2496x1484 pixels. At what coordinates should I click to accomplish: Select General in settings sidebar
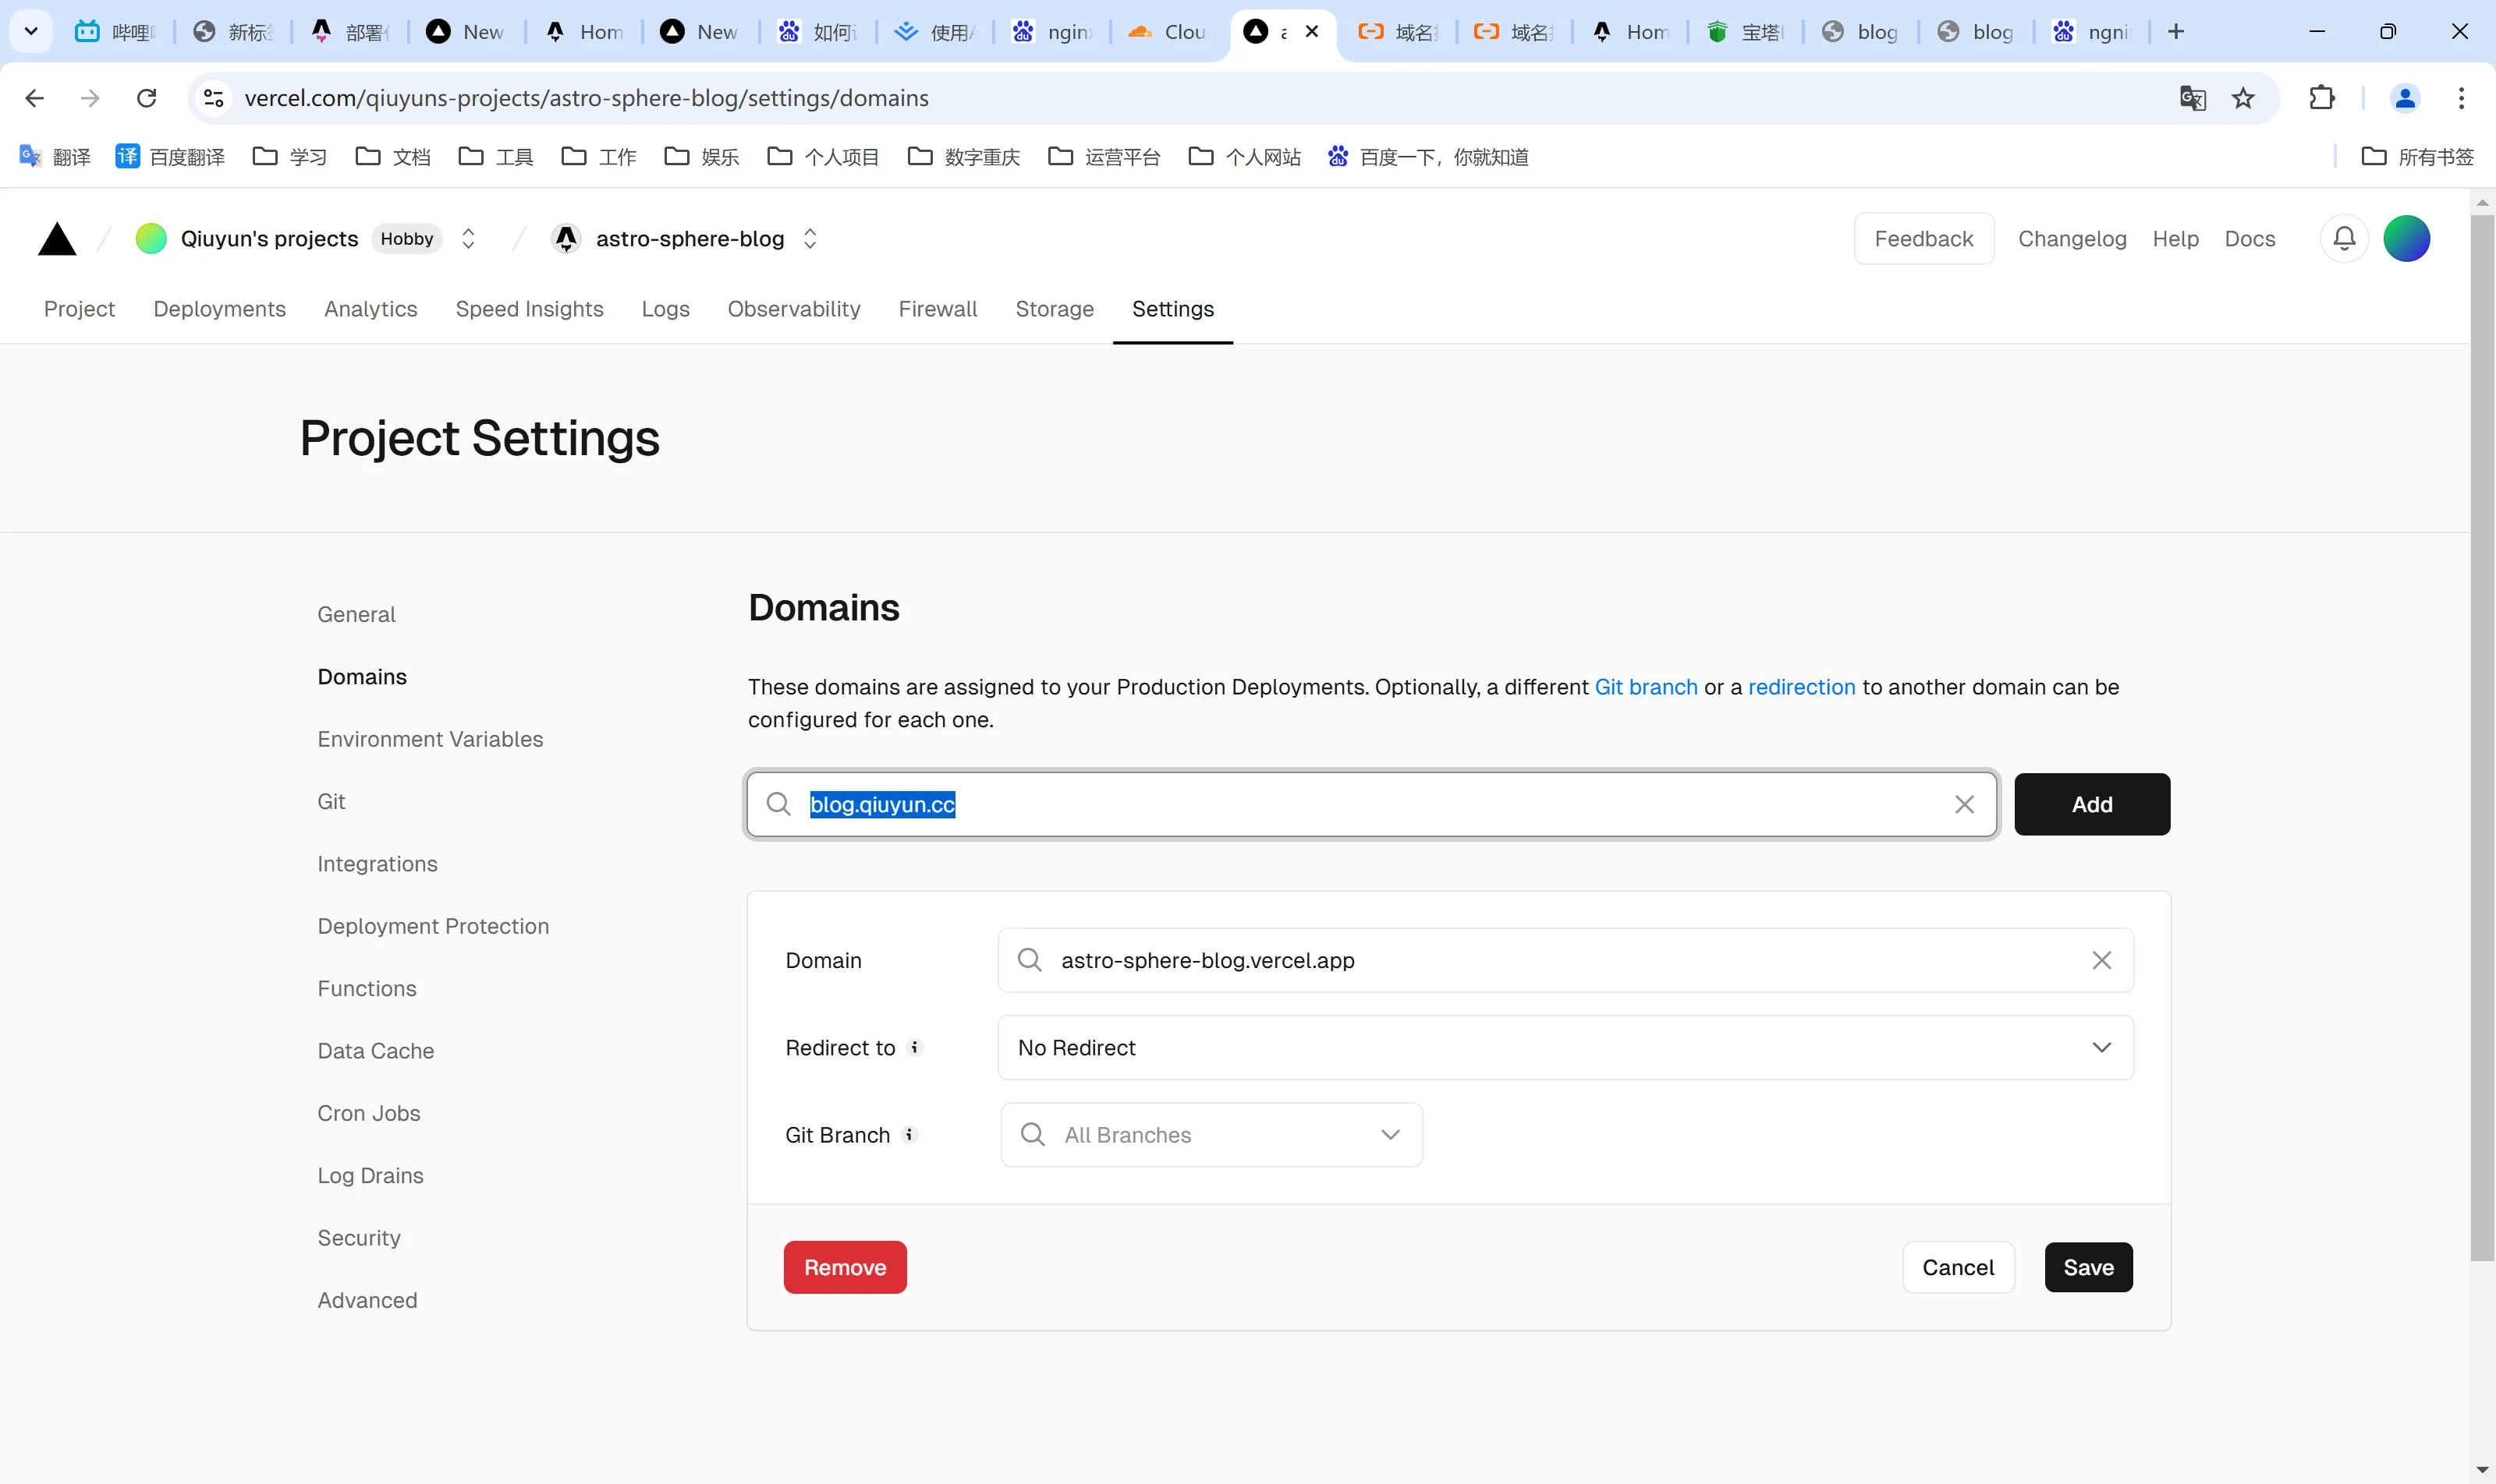tap(356, 614)
